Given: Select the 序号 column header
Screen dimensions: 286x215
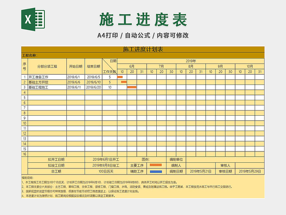Looking at the screenshot, I should [x=25, y=67].
